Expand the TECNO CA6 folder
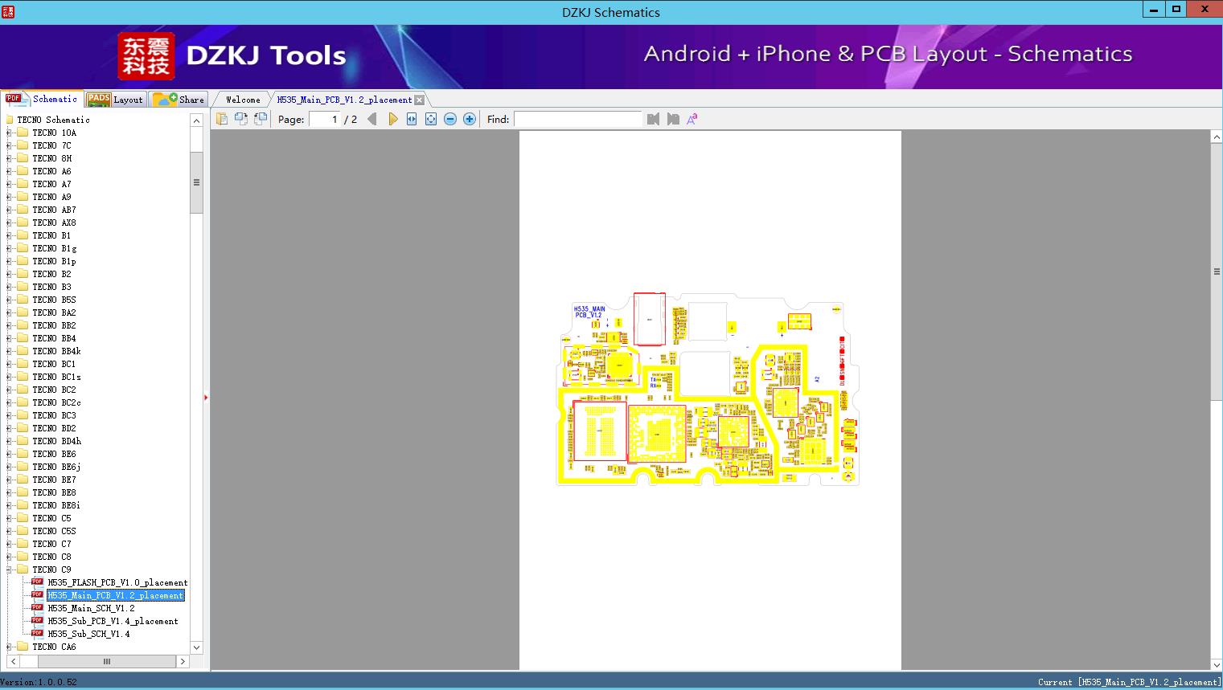The image size is (1223, 690). pyautogui.click(x=9, y=647)
